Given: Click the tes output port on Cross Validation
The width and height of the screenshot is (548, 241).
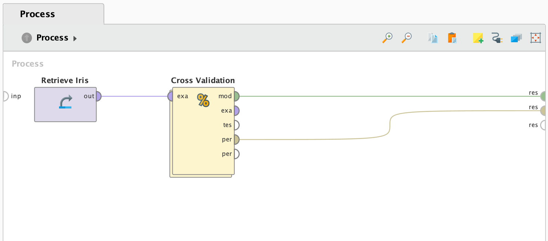Looking at the screenshot, I should [237, 125].
